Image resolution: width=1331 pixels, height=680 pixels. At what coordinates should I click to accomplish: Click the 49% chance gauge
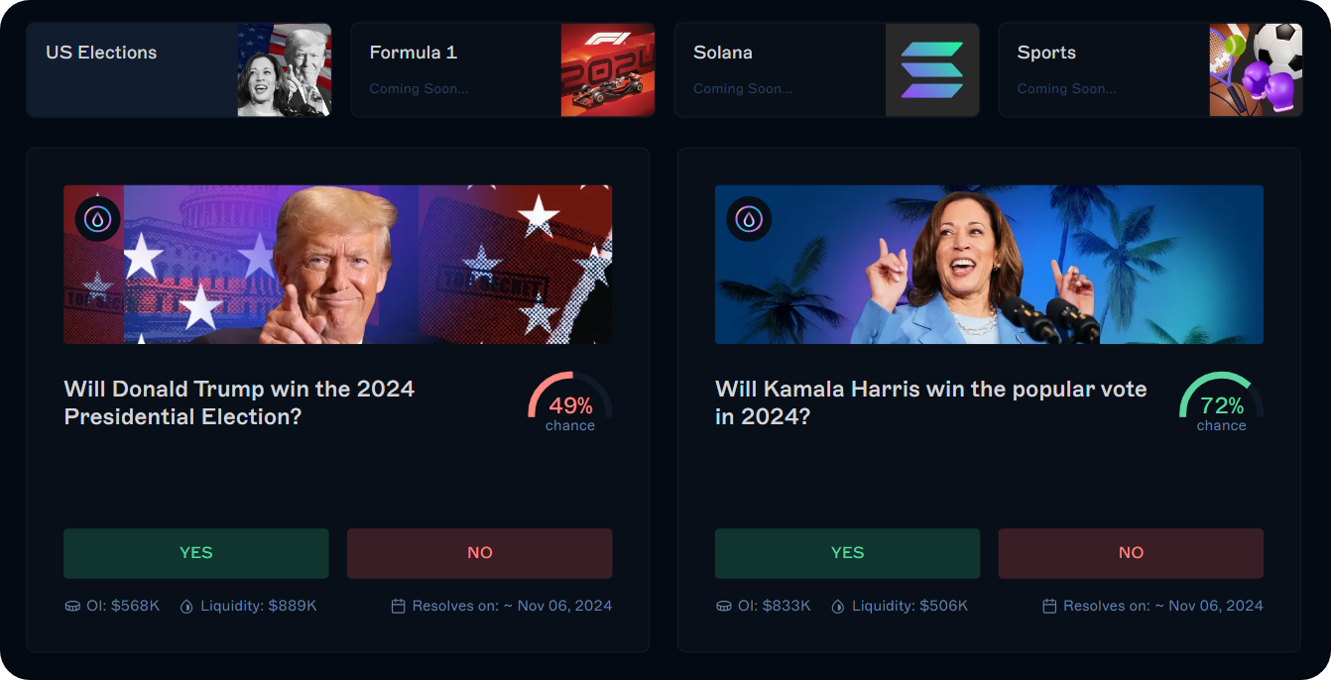pos(570,404)
